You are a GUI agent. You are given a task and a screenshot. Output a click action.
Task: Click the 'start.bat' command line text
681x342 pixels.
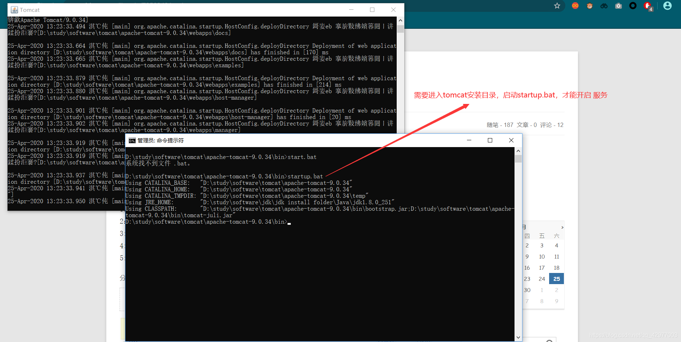point(302,157)
